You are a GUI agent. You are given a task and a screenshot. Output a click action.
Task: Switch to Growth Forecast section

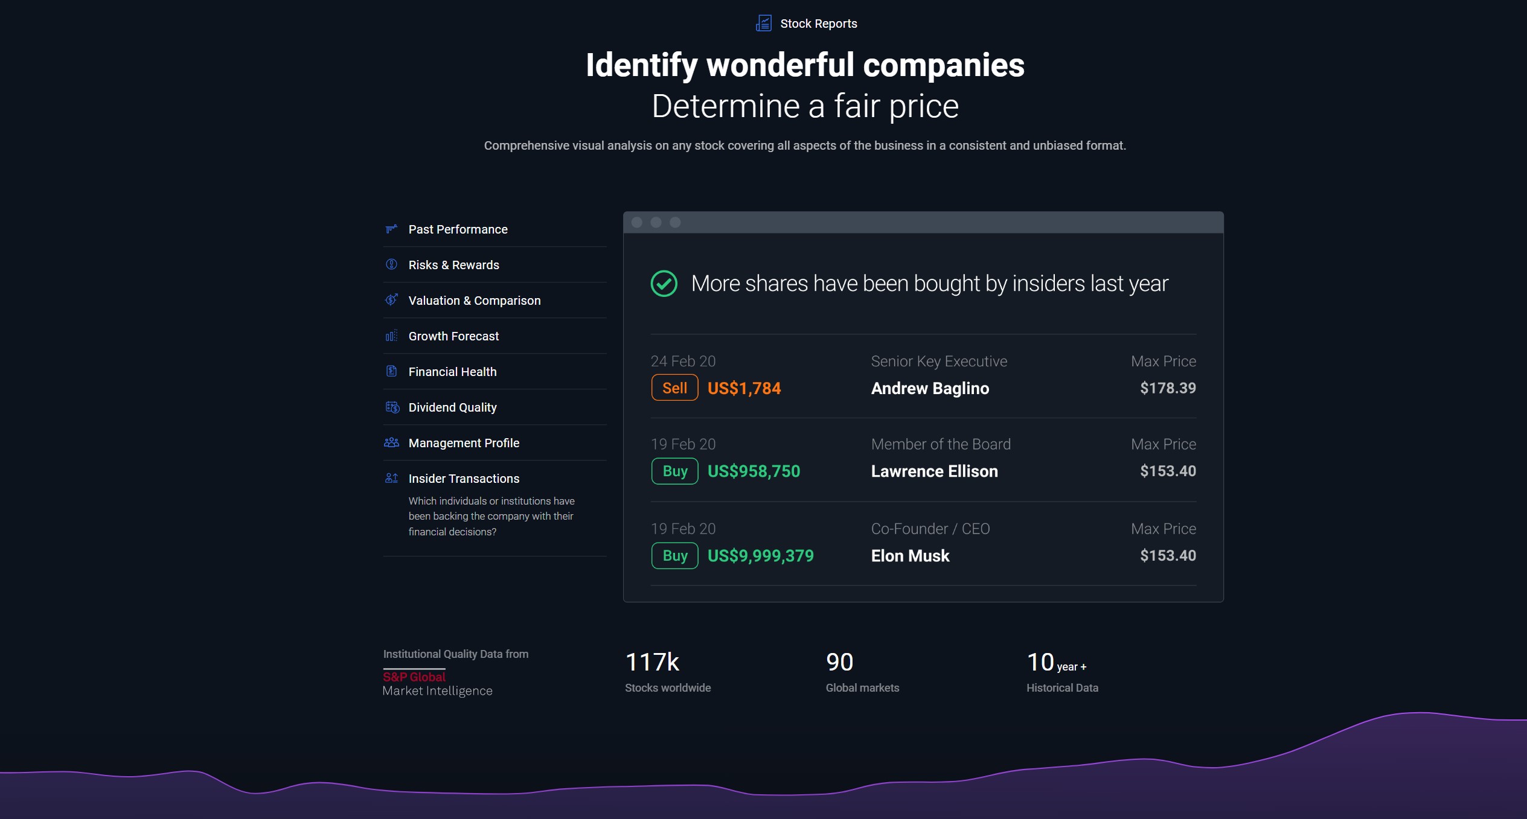[453, 336]
